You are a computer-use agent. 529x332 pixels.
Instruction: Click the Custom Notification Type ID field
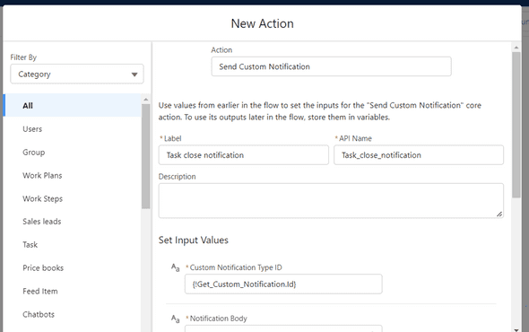[x=283, y=284]
